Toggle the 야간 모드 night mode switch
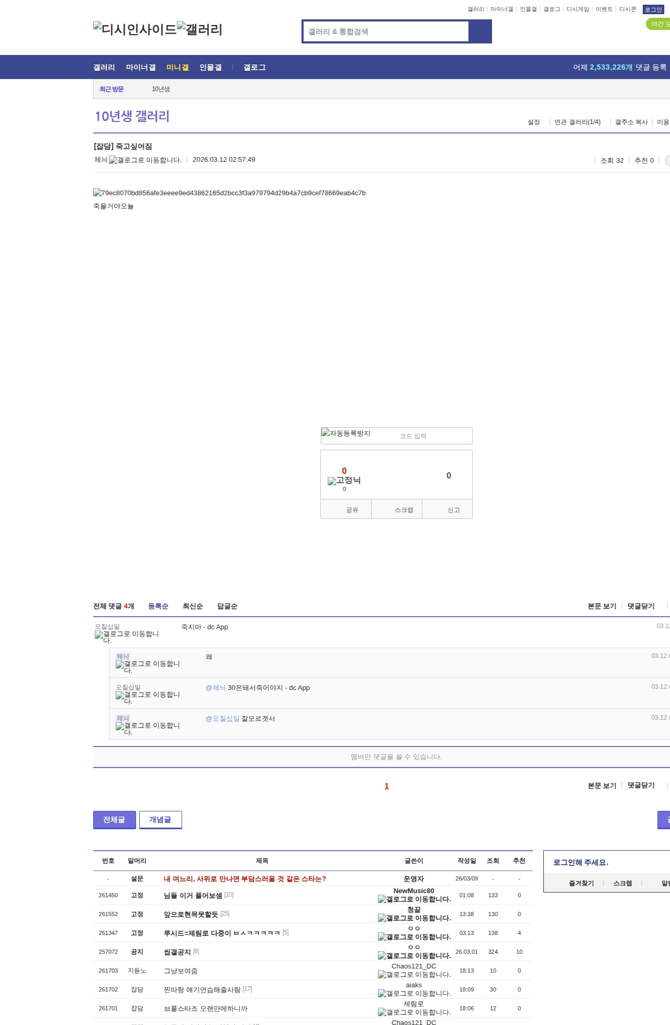The height and width of the screenshot is (1025, 670). pyautogui.click(x=658, y=24)
